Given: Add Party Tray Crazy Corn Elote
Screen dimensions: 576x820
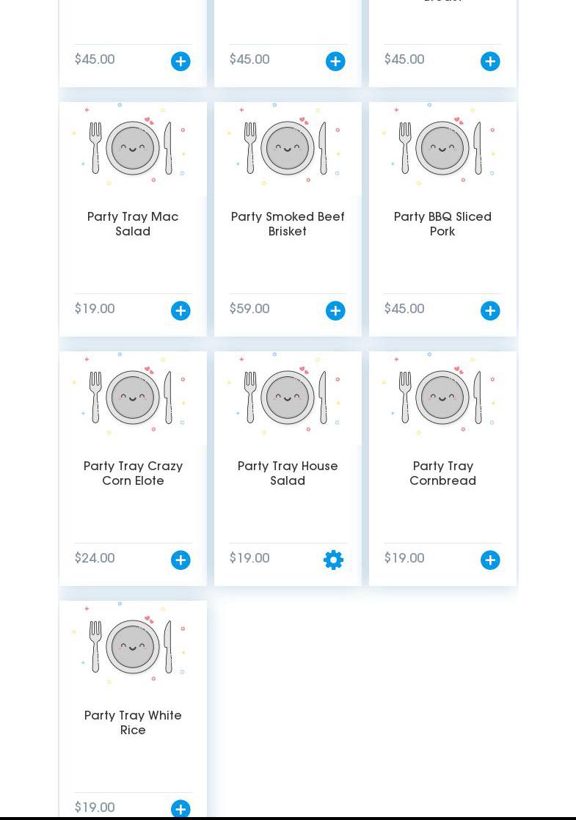Looking at the screenshot, I should pos(181,560).
